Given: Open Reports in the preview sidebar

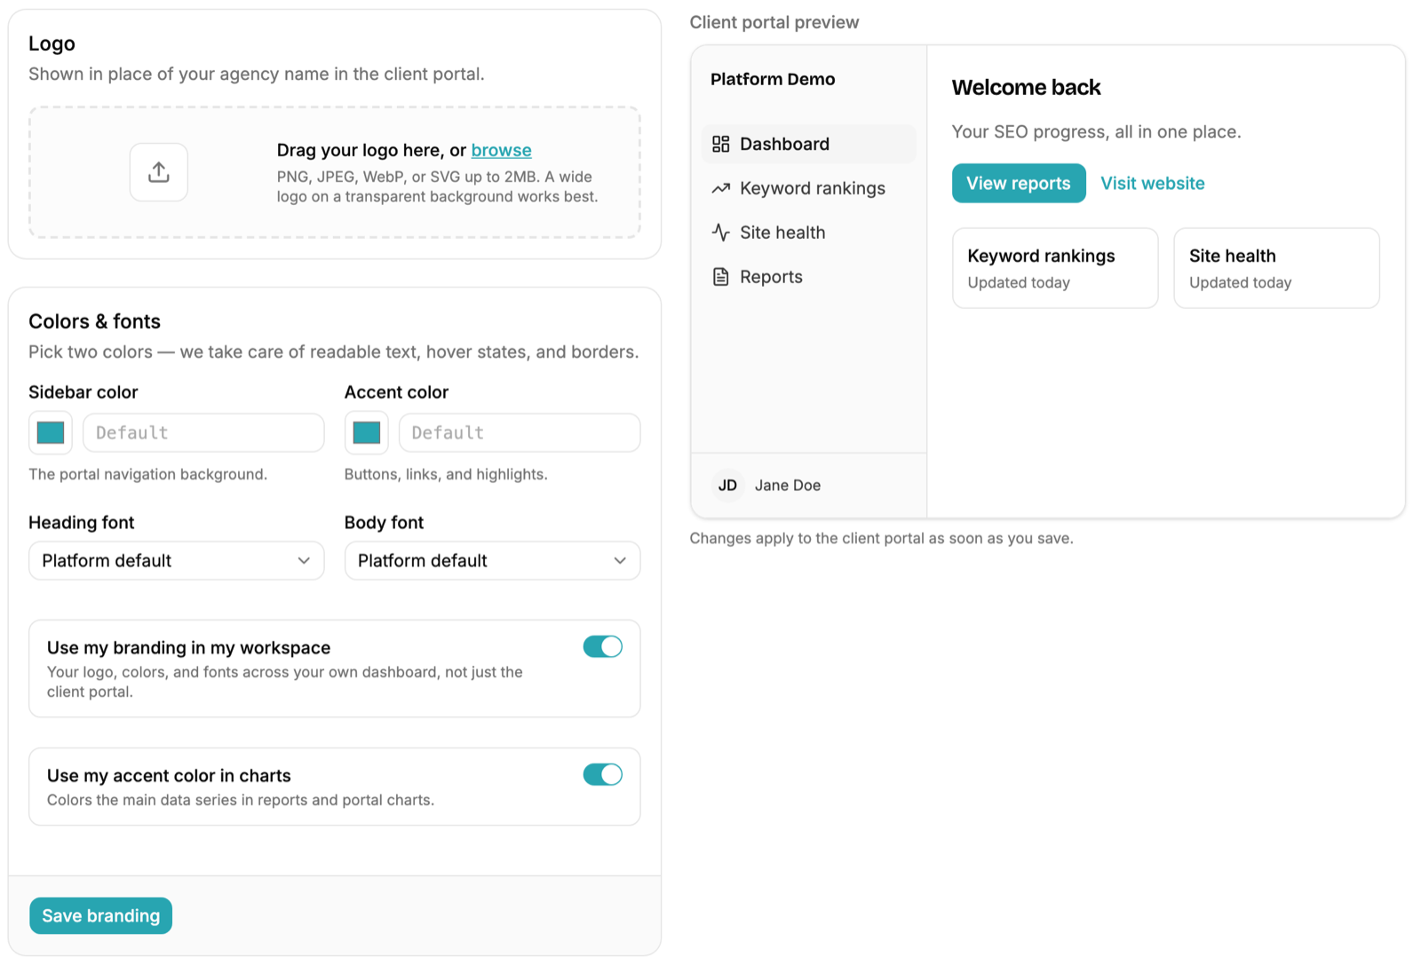Looking at the screenshot, I should [808, 277].
